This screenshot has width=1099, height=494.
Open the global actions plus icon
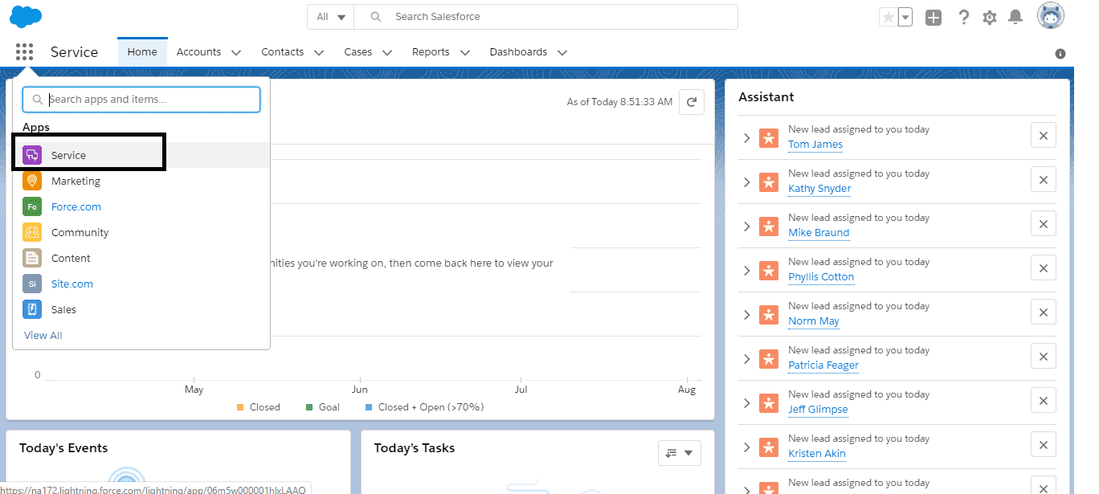click(933, 17)
